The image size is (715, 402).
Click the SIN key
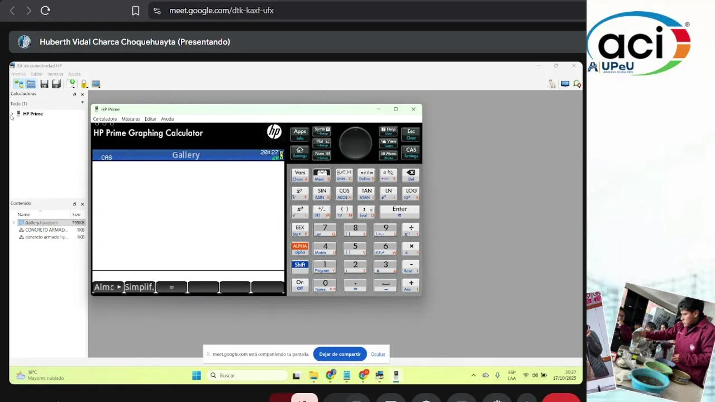(322, 193)
